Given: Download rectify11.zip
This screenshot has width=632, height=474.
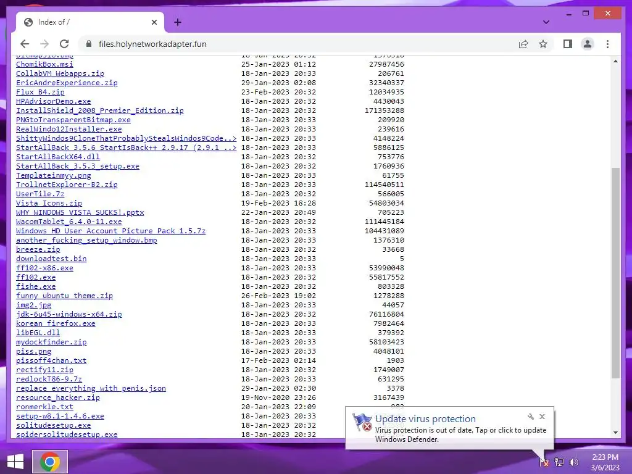Looking at the screenshot, I should click(44, 370).
